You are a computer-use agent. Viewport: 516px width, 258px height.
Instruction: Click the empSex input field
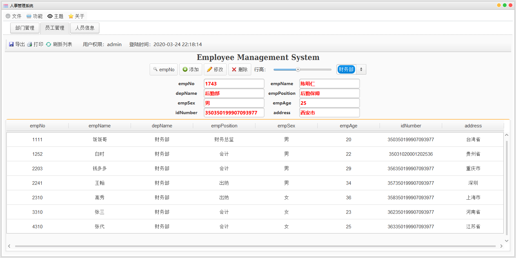click(x=234, y=103)
